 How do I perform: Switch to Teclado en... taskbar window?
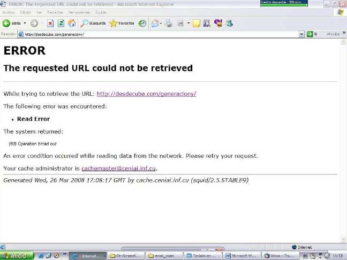pyautogui.click(x=203, y=256)
